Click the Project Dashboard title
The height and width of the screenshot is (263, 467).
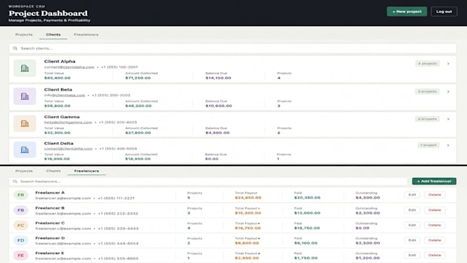click(x=48, y=14)
